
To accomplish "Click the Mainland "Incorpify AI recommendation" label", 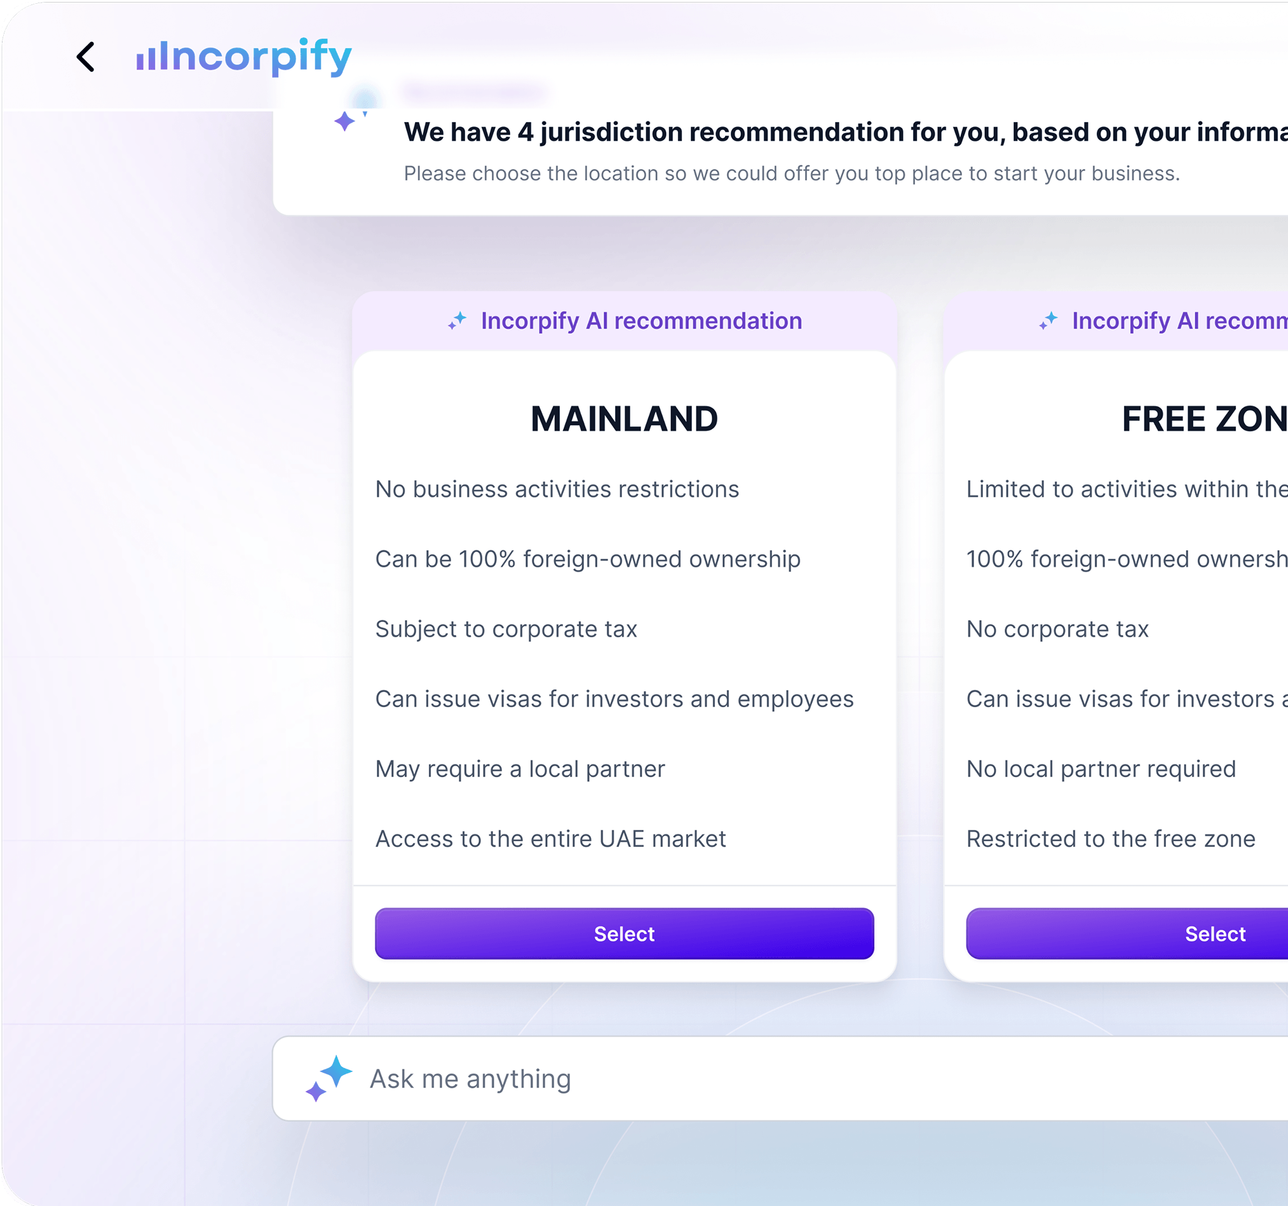I will coord(641,321).
